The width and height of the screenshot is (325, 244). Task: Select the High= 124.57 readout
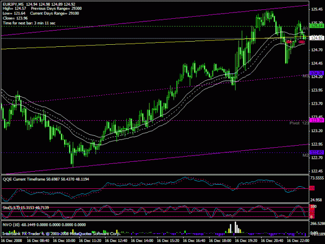(x=15, y=8)
